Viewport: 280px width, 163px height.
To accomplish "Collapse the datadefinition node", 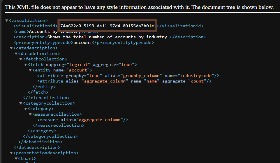I will [16, 54].
